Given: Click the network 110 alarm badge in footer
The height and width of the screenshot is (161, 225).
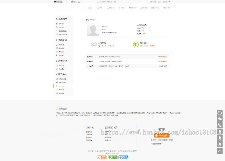Looking at the screenshot, I should tap(124, 158).
